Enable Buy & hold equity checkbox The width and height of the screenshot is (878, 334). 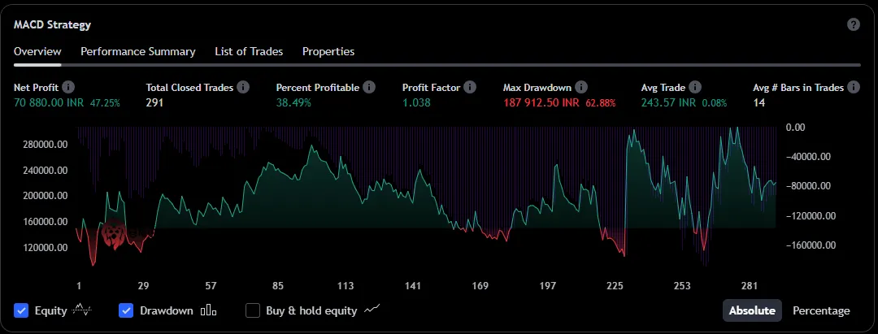tap(253, 310)
